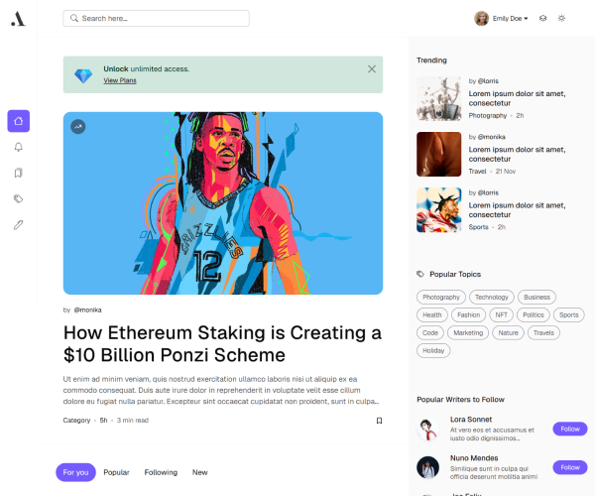Toggle light/dark theme with sun icon
The image size is (595, 496).
pyautogui.click(x=561, y=18)
